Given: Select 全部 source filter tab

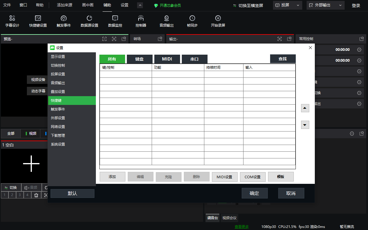Looking at the screenshot, I should (x=11, y=134).
